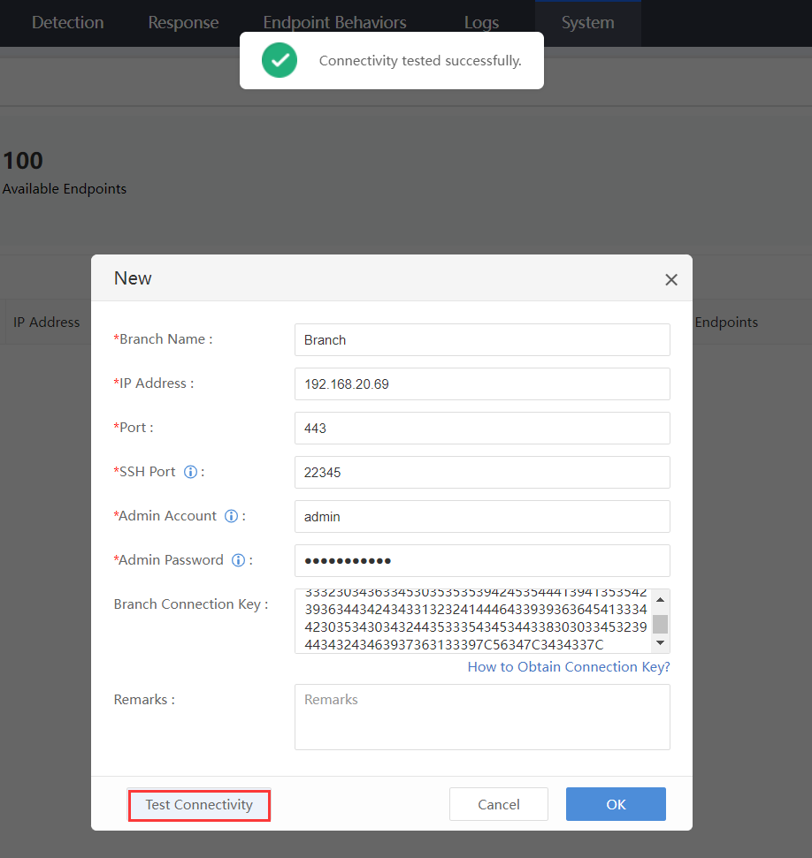
Task: Confirm with the OK button
Action: (x=616, y=804)
